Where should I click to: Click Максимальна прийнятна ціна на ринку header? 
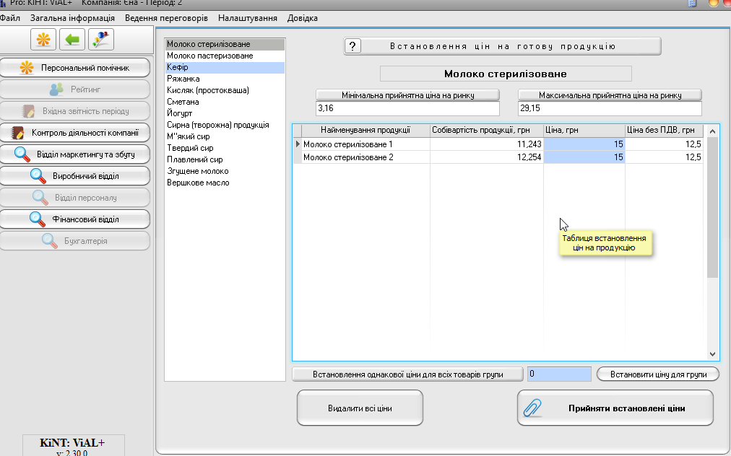point(610,95)
